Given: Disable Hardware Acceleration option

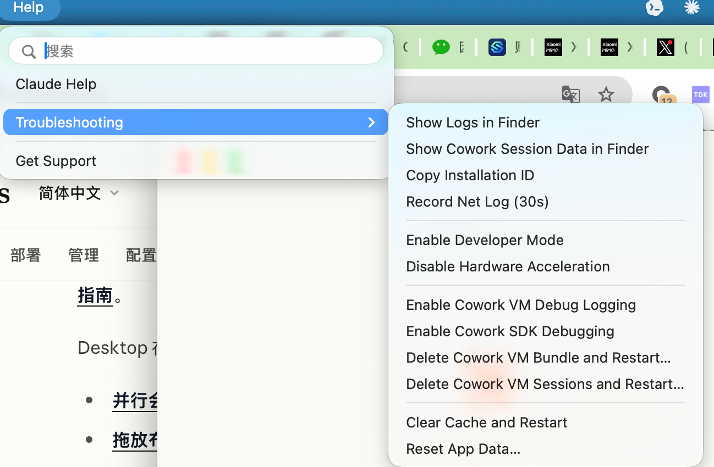Looking at the screenshot, I should [x=545, y=266].
